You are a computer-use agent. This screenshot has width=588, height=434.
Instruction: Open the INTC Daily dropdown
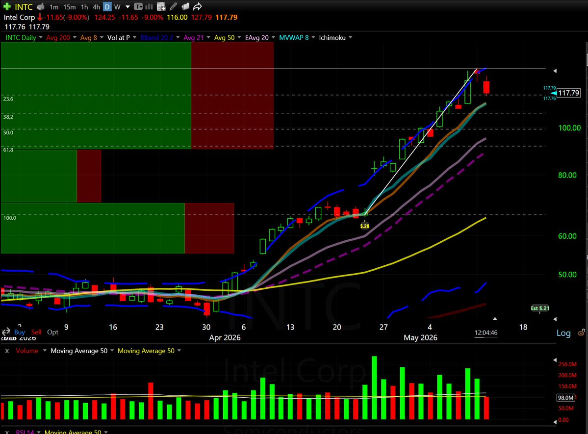point(41,37)
